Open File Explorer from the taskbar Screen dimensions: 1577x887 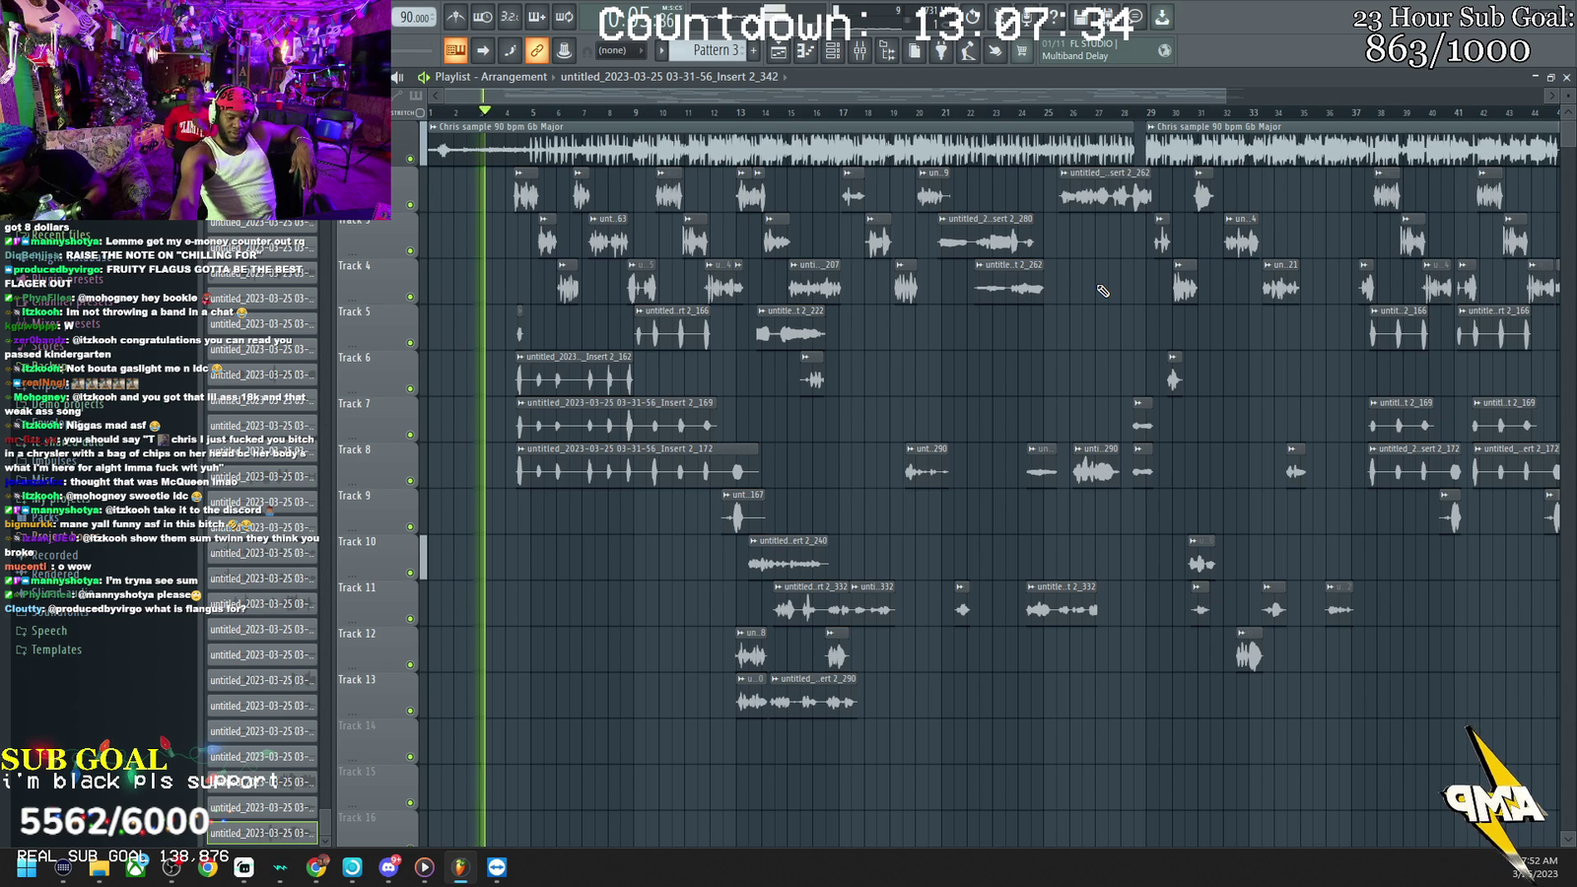click(100, 867)
